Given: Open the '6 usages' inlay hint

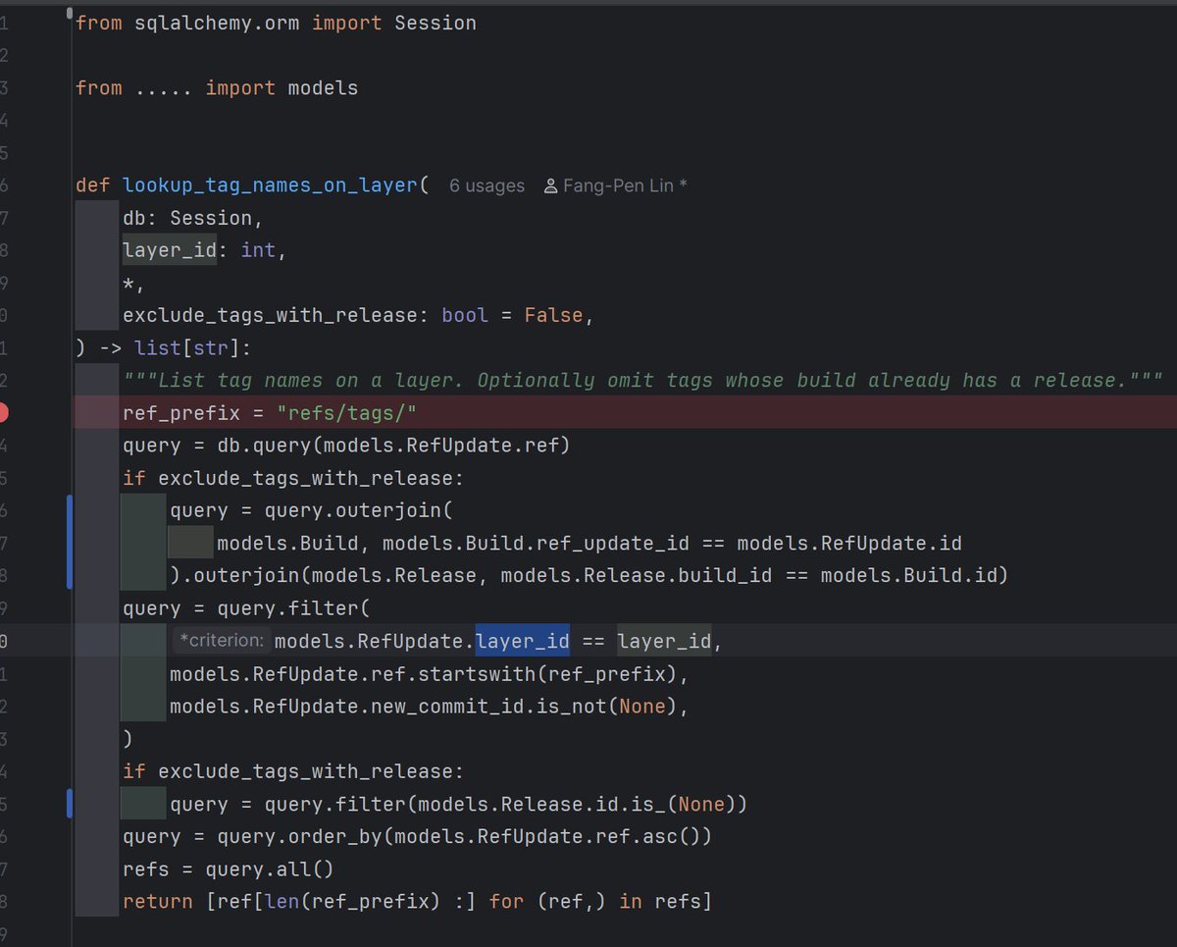Looking at the screenshot, I should point(486,185).
